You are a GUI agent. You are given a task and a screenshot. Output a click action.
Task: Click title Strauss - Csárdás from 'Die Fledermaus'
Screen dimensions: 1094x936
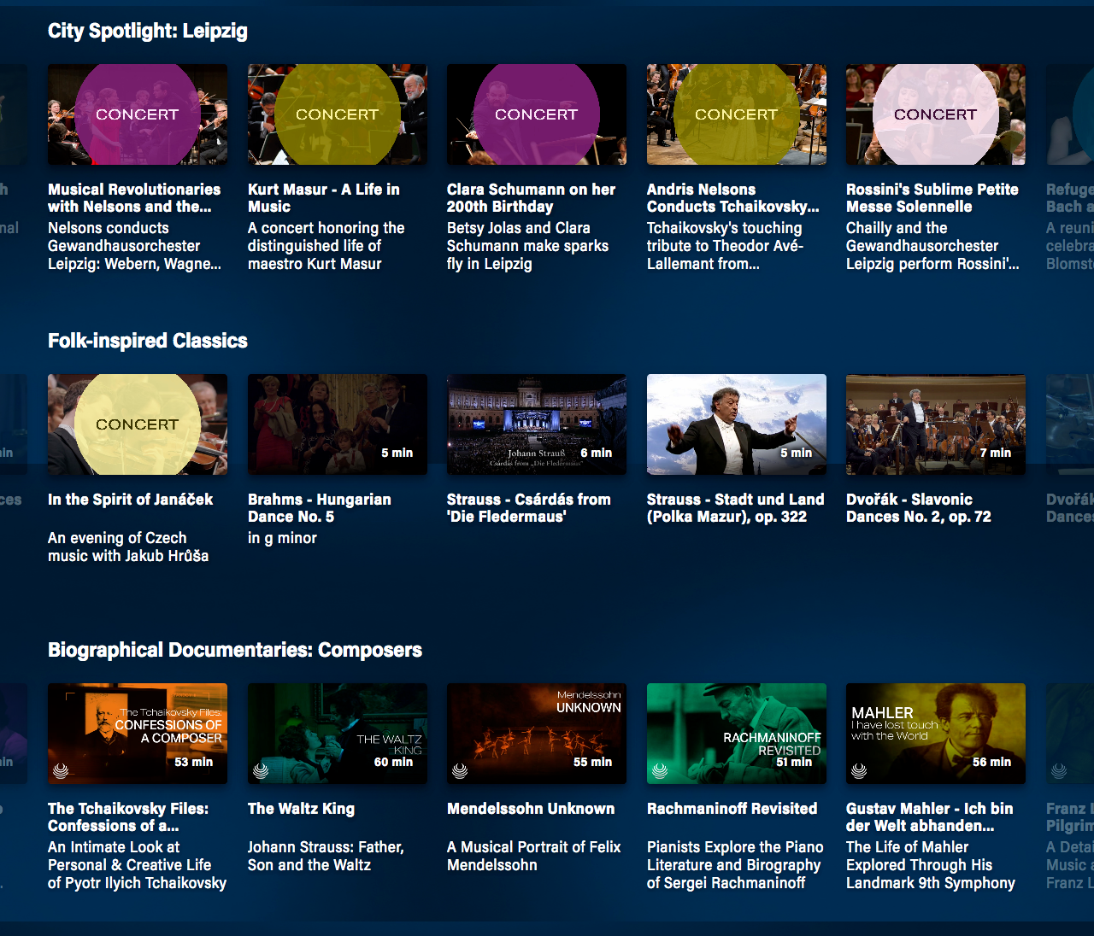point(529,508)
